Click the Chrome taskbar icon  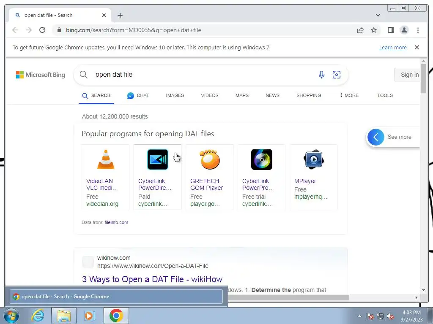pos(116,316)
